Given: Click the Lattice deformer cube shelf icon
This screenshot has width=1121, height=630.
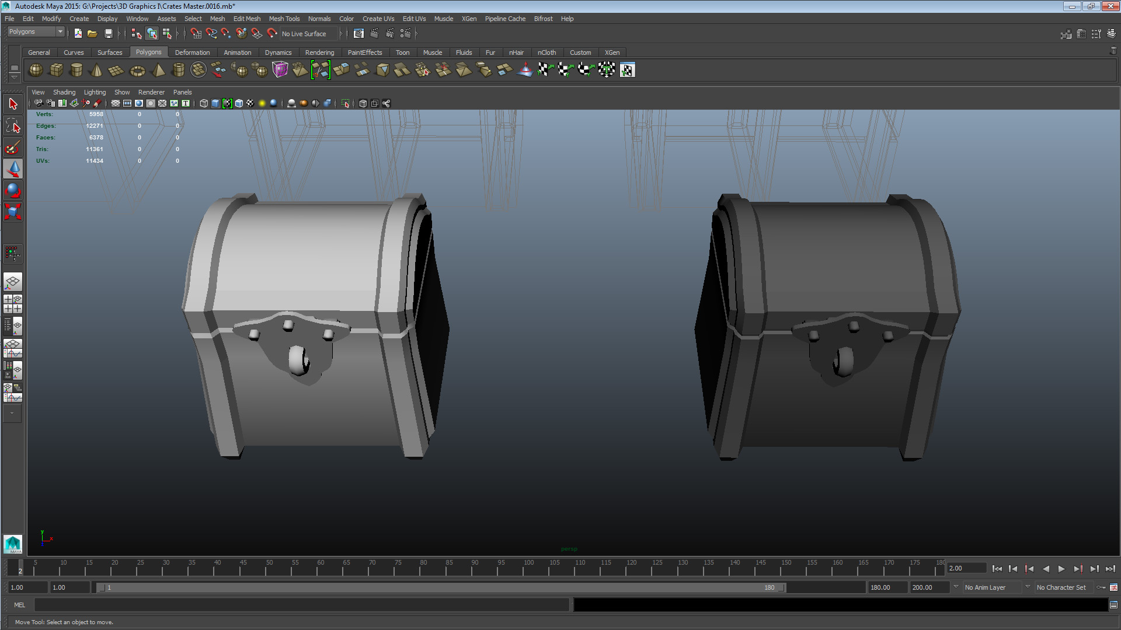Looking at the screenshot, I should 280,70.
